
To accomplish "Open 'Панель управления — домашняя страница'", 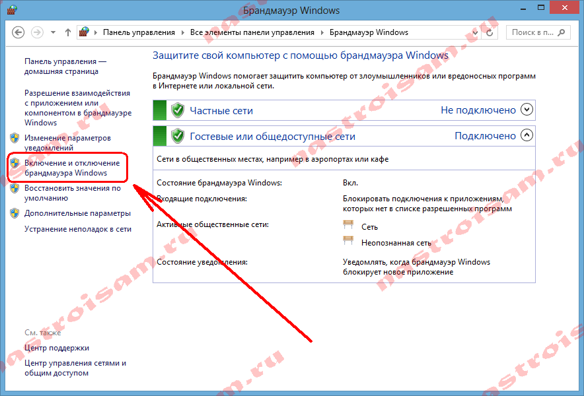I will [65, 66].
